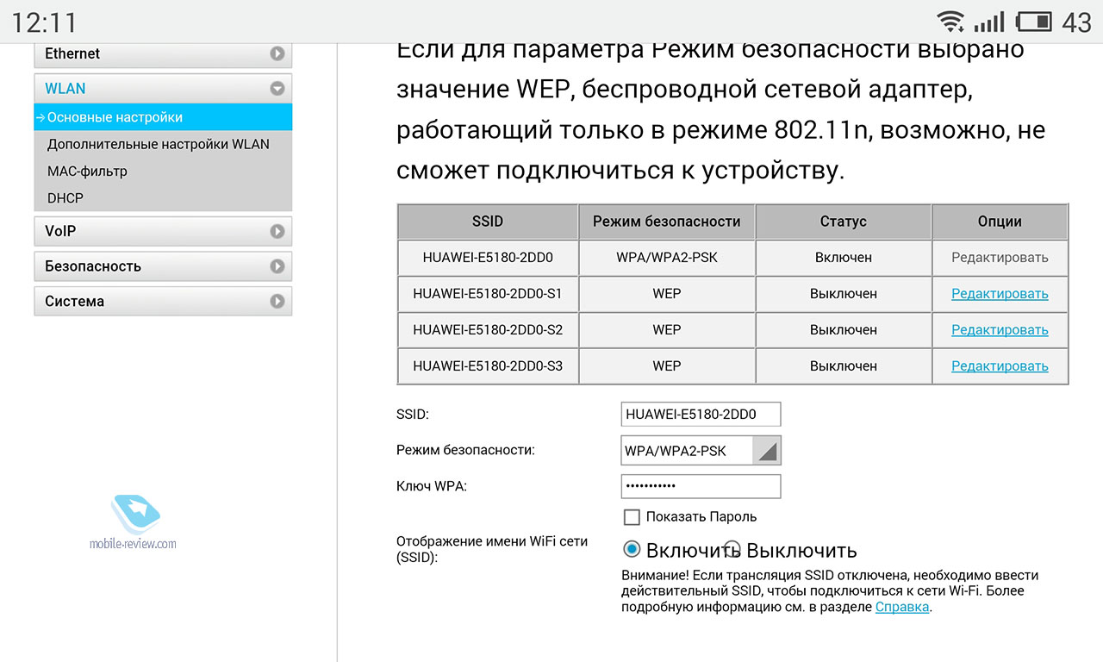Click Выключен cell in HUAWEI-E5180-2DD0-S2 row
This screenshot has height=662, width=1103.
click(x=844, y=330)
